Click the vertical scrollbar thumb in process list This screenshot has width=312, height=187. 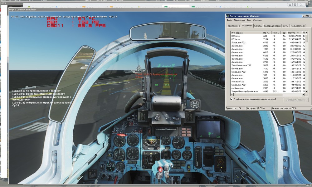(x=307, y=38)
